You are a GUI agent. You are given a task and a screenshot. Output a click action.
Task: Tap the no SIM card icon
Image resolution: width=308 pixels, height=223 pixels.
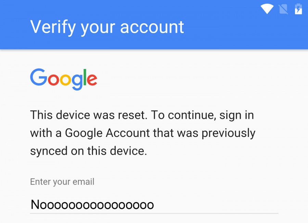[283, 9]
